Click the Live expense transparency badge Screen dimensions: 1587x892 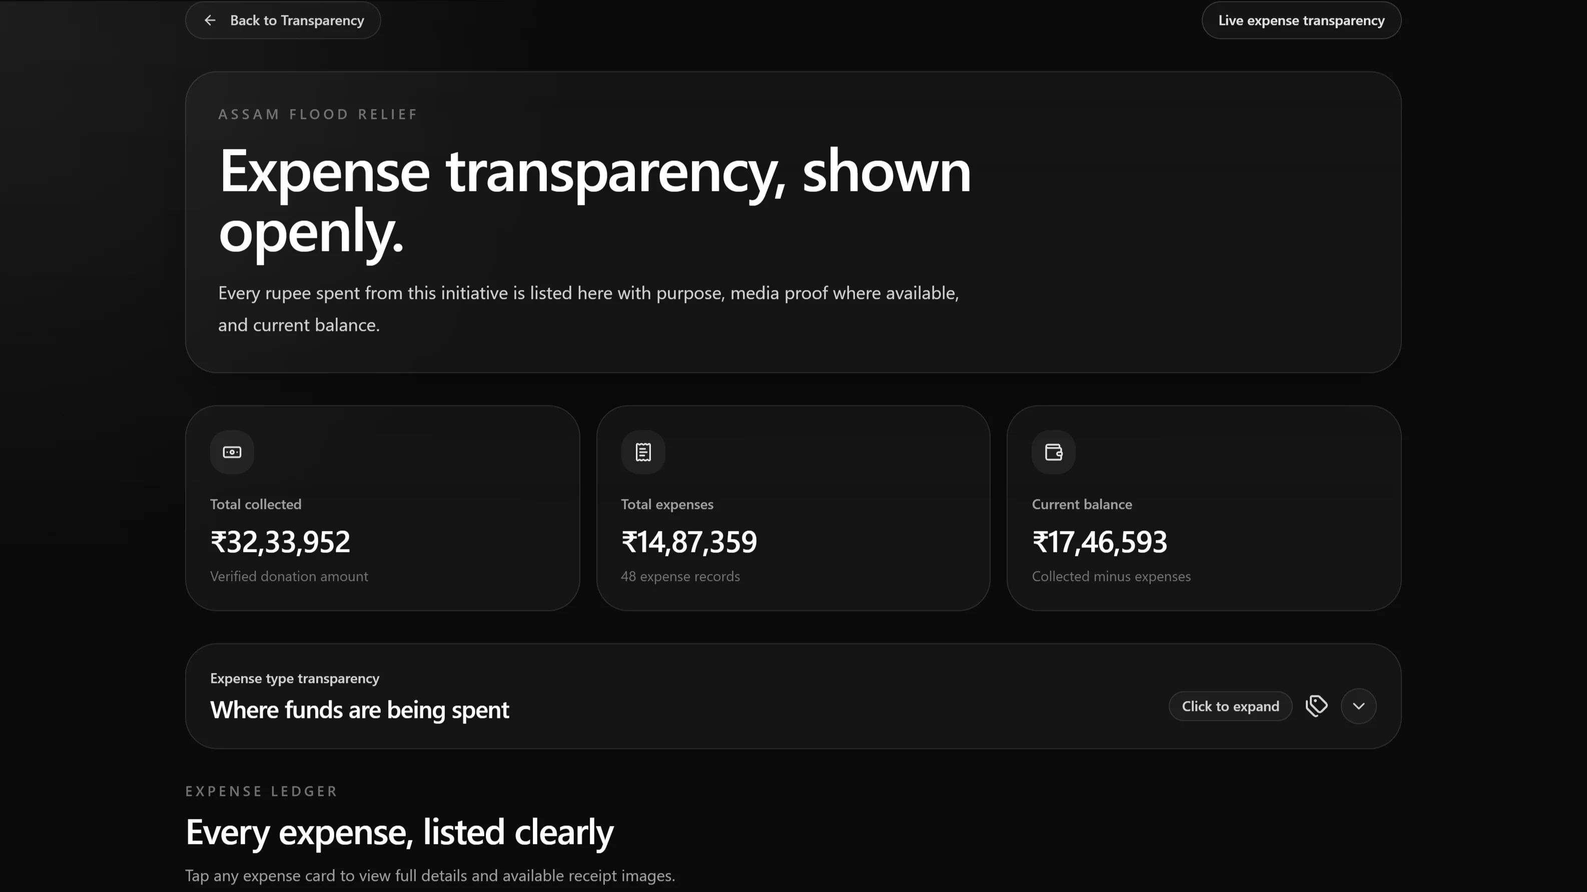click(x=1301, y=20)
